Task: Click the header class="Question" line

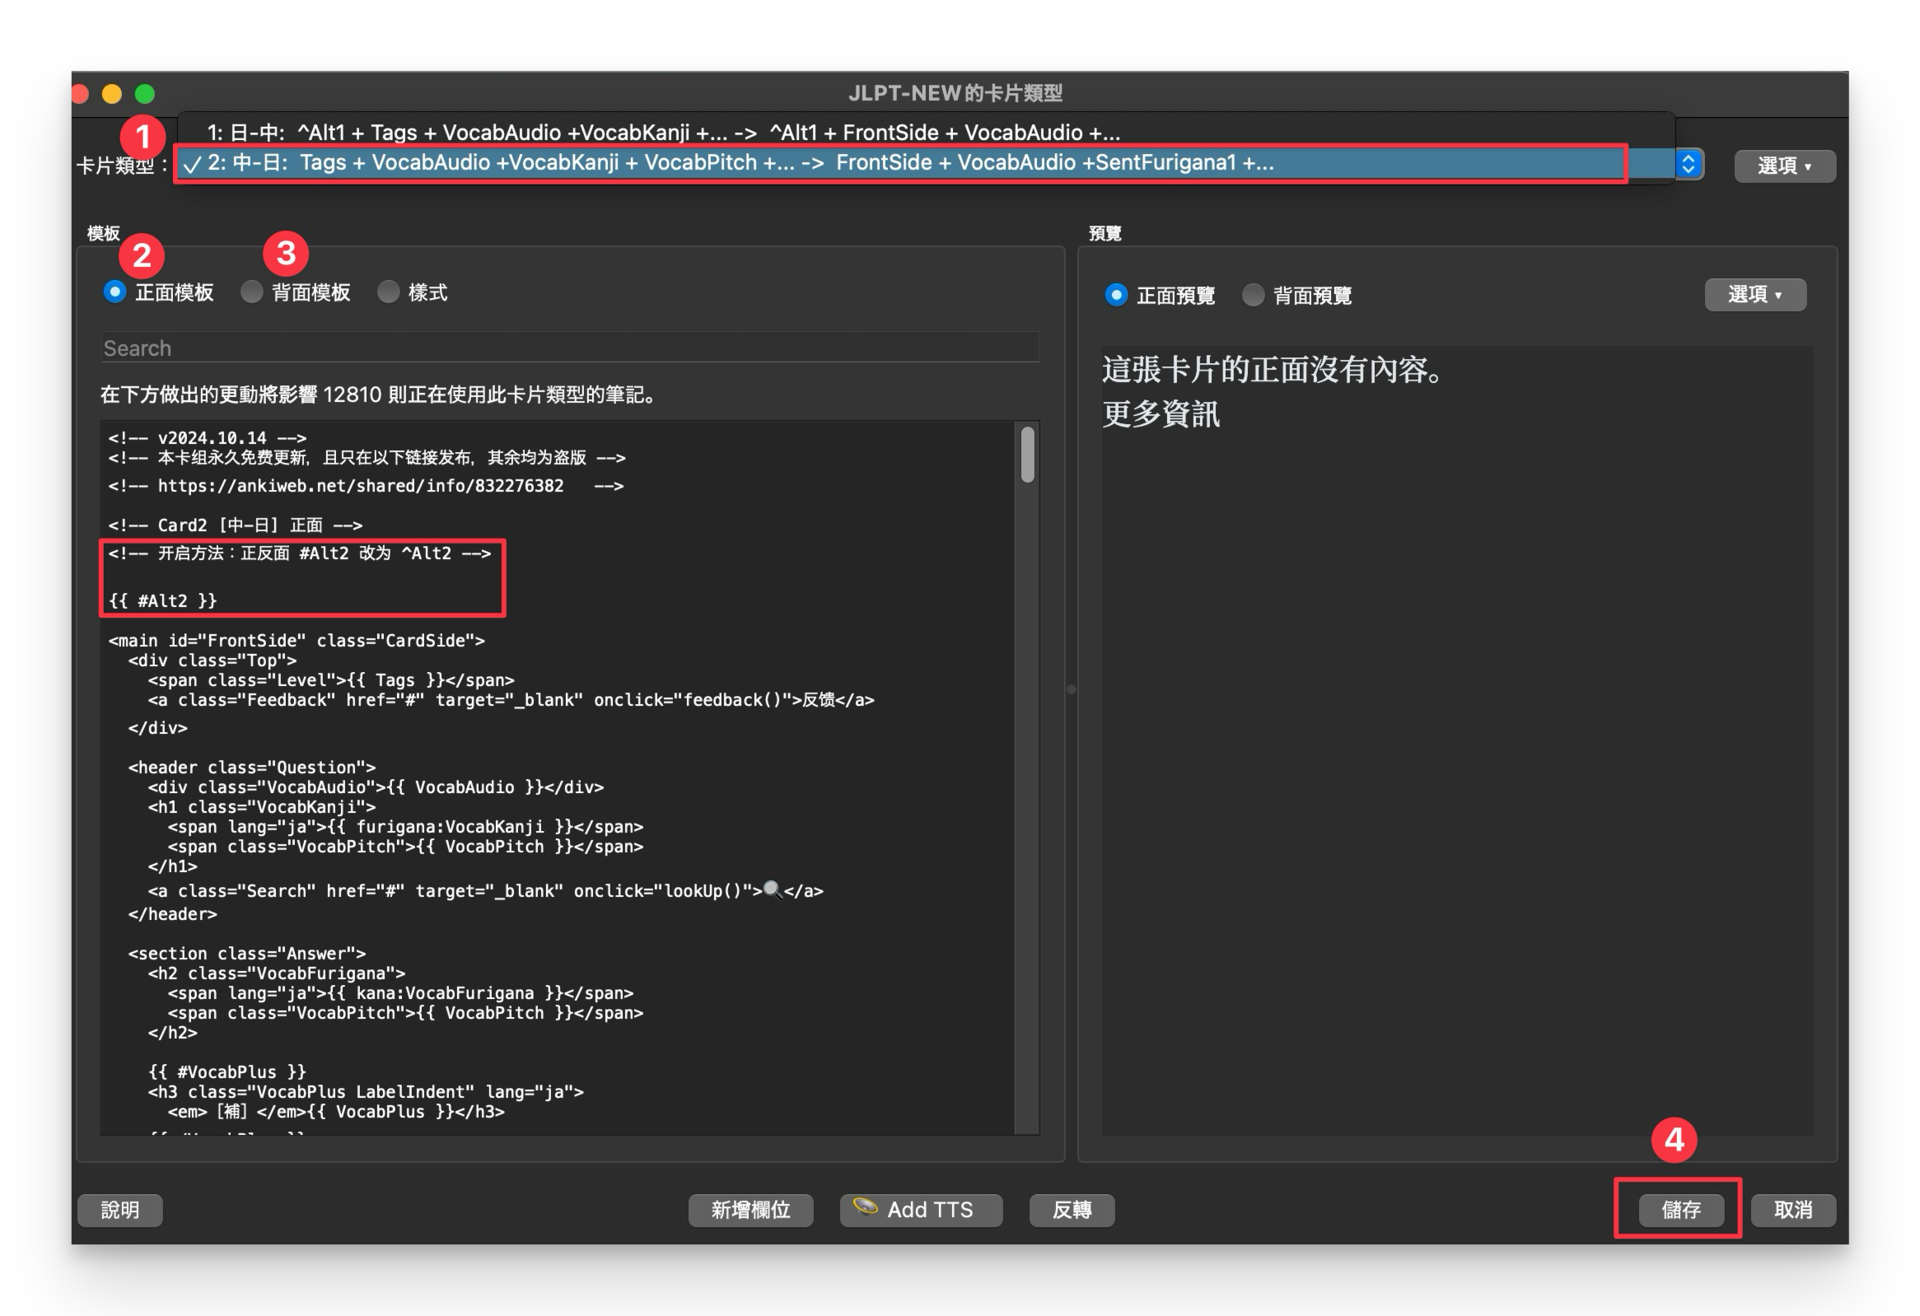Action: point(252,767)
